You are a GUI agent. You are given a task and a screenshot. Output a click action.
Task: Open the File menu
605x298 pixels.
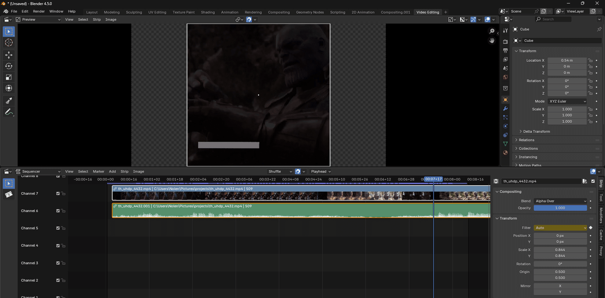coord(14,11)
